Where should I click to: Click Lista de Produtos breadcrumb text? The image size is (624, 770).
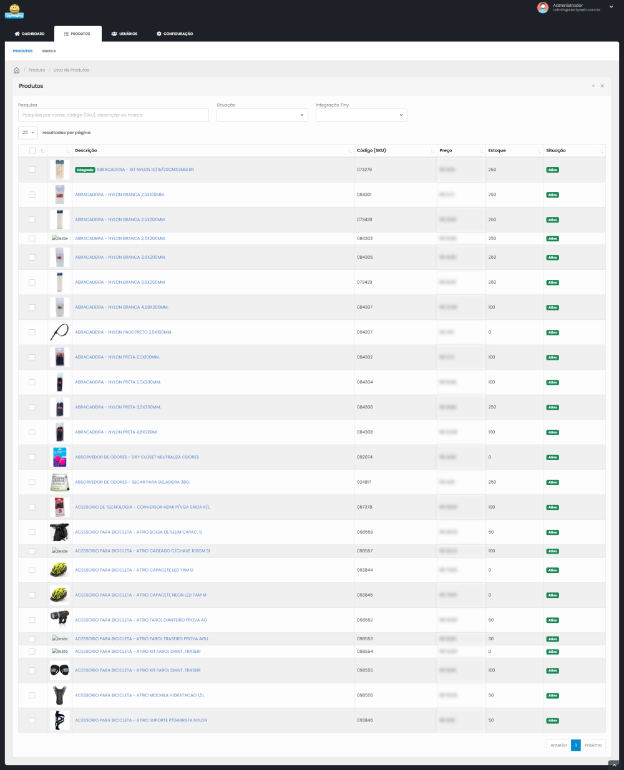click(71, 70)
